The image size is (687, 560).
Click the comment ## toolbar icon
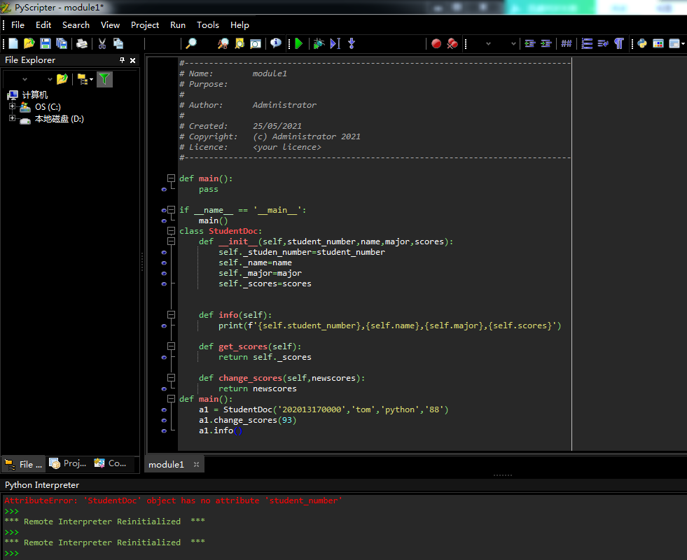[x=566, y=43]
